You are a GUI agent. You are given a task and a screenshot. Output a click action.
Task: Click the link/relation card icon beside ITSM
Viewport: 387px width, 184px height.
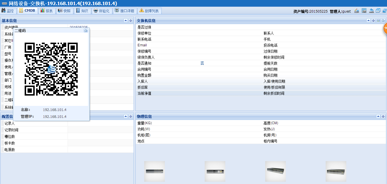click(x=364, y=11)
